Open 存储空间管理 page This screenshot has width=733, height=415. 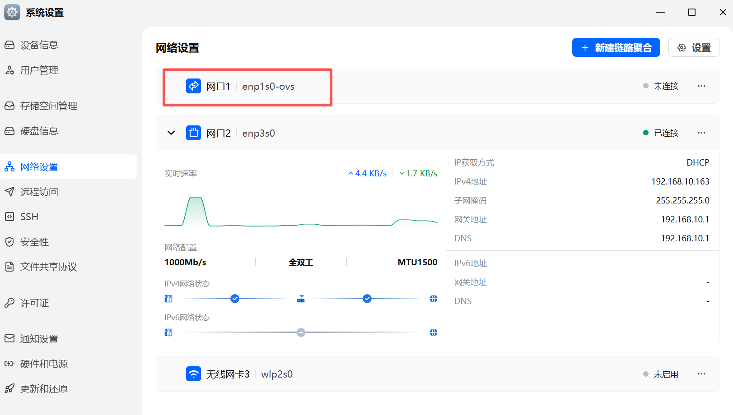click(x=68, y=106)
